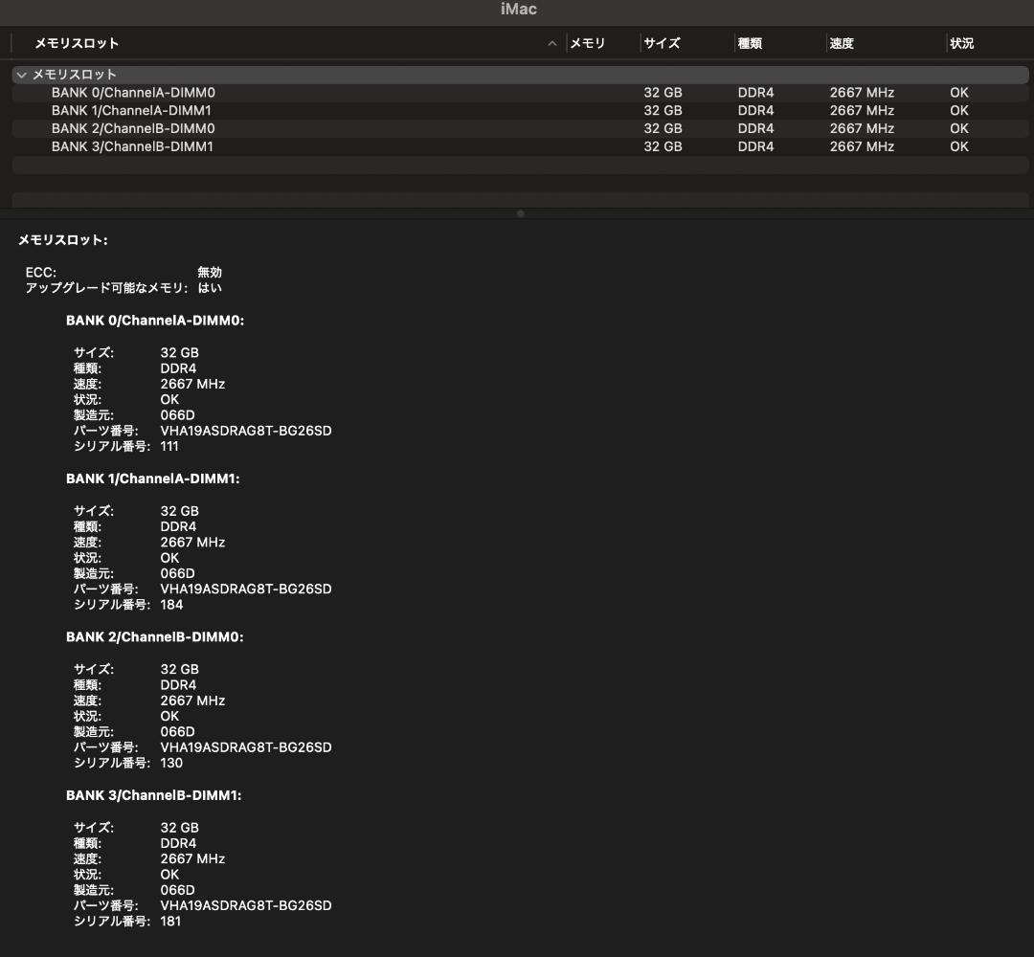The width and height of the screenshot is (1034, 957).
Task: Click the iMac window title bar
Action: pyautogui.click(x=518, y=10)
